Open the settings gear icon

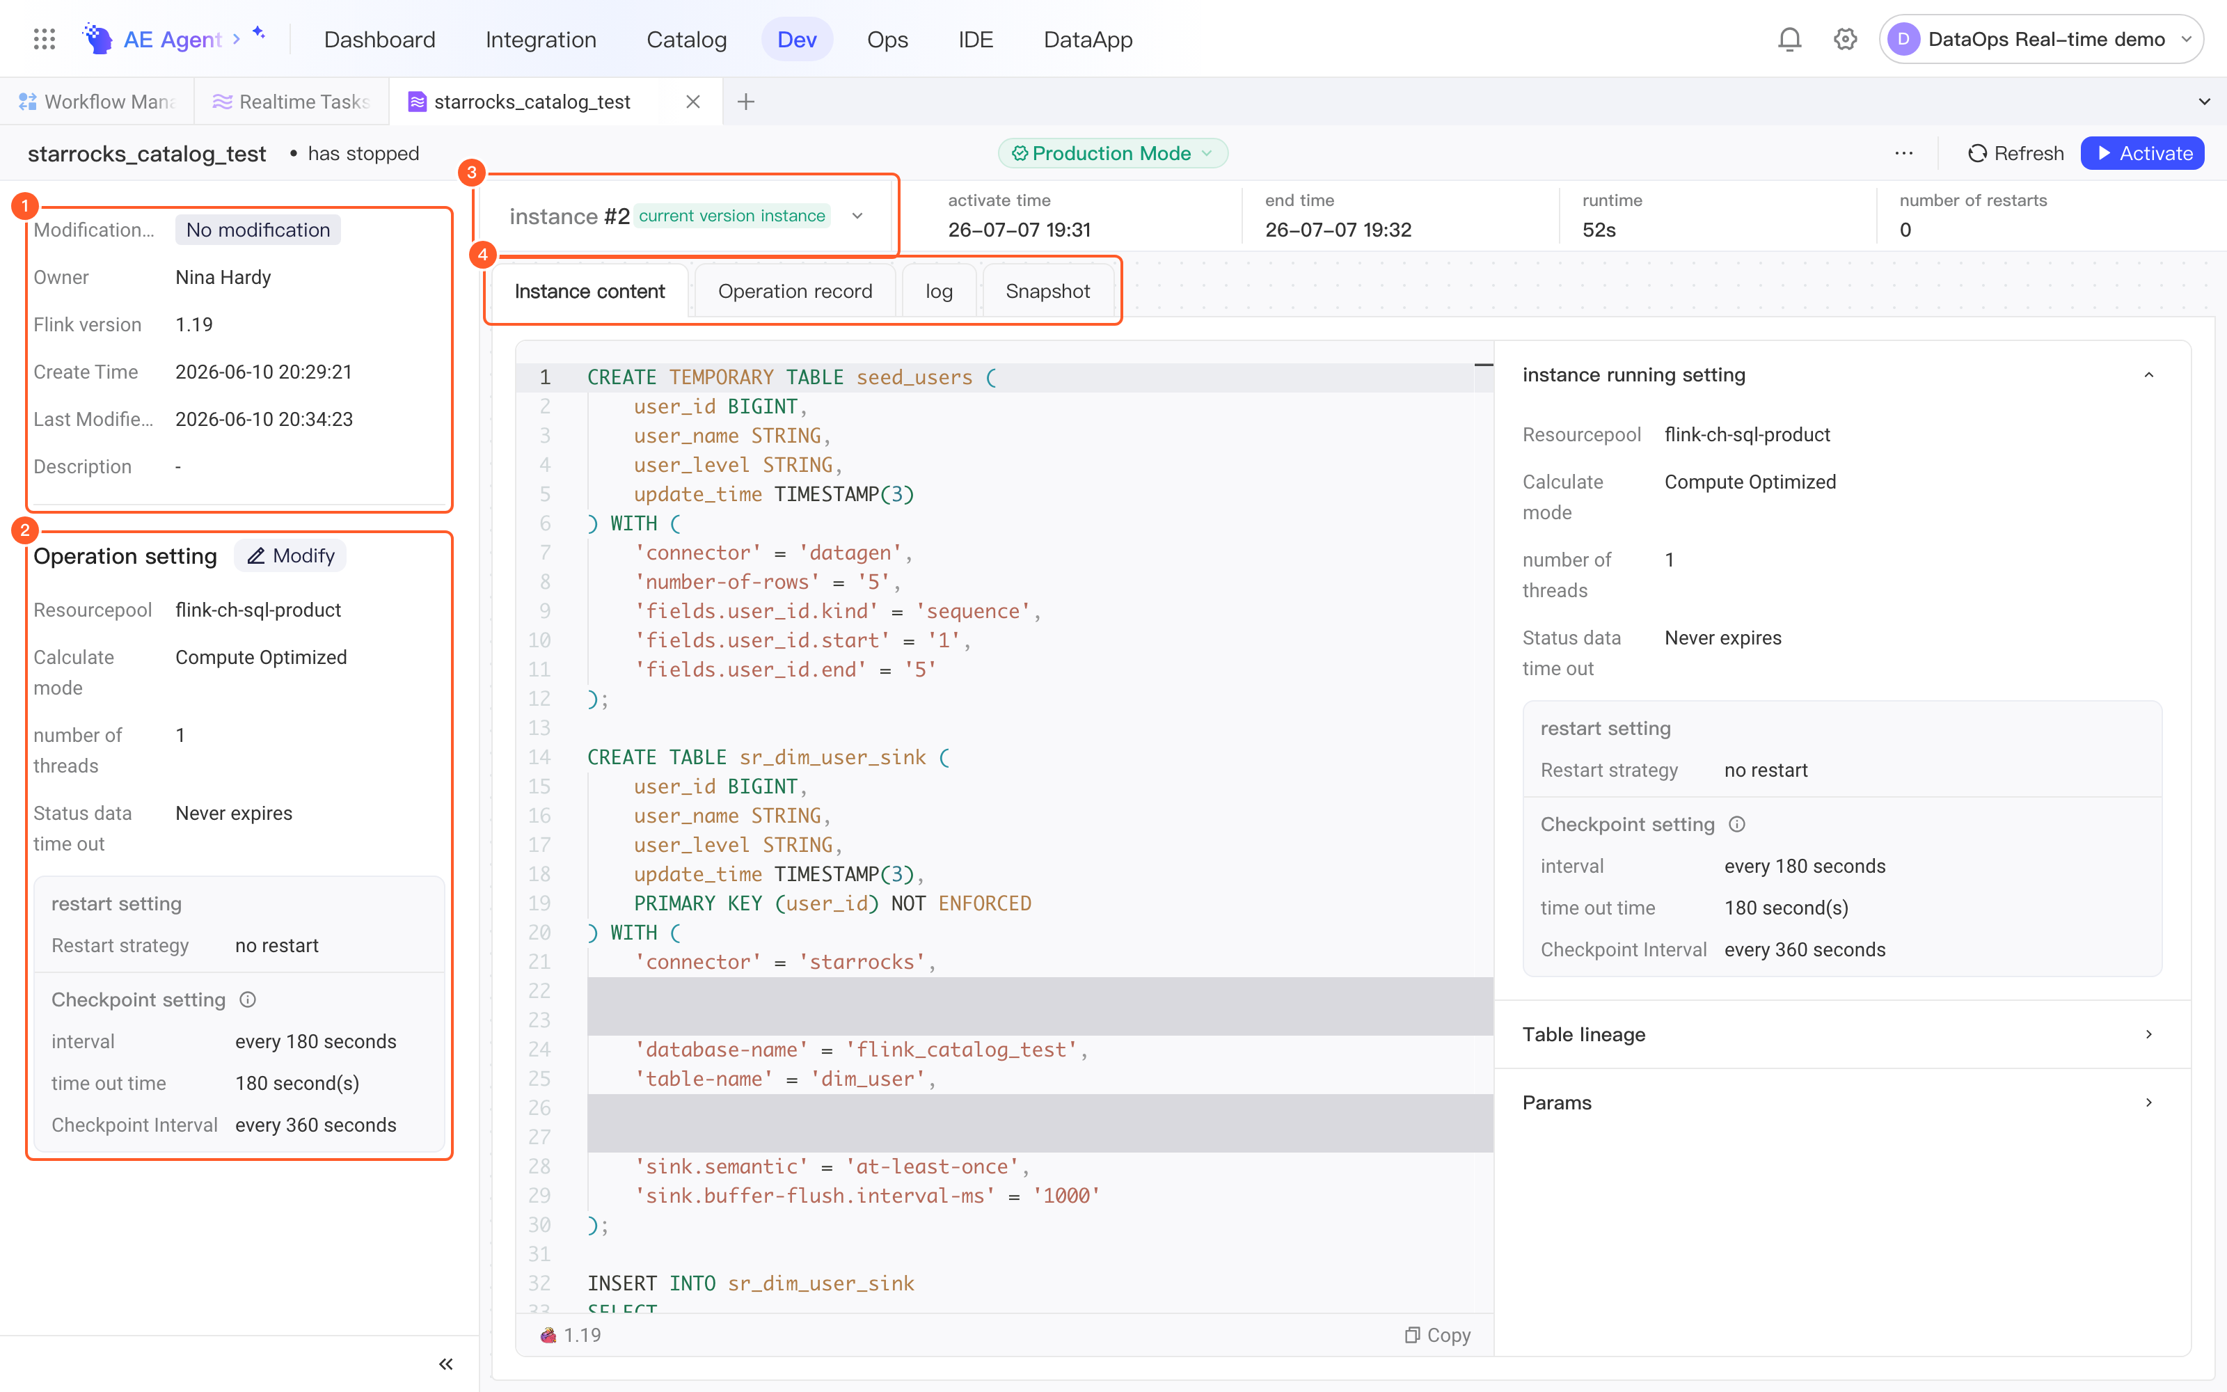click(1845, 39)
